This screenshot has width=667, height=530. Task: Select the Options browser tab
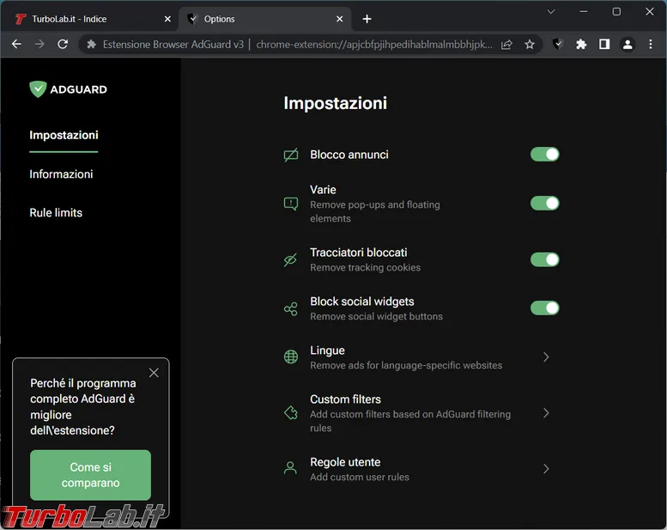pyautogui.click(x=264, y=19)
